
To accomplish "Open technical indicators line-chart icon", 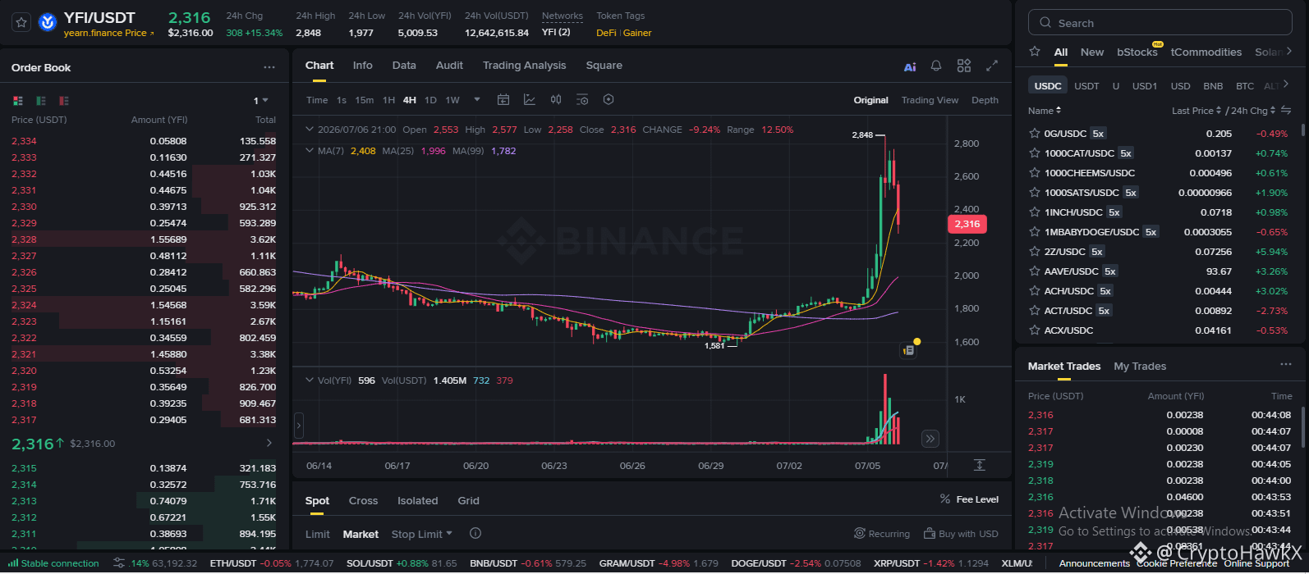I will [530, 99].
